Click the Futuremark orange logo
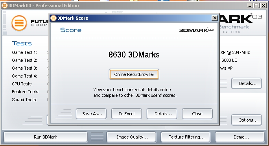This screenshot has height=146, width=269. tap(19, 23)
